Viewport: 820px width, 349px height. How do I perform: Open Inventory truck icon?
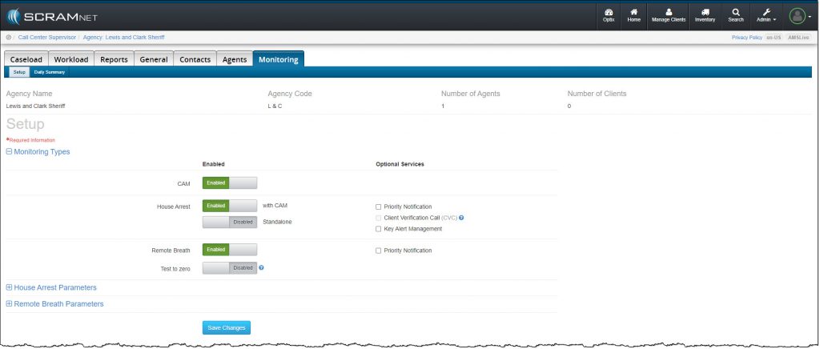[x=705, y=15]
